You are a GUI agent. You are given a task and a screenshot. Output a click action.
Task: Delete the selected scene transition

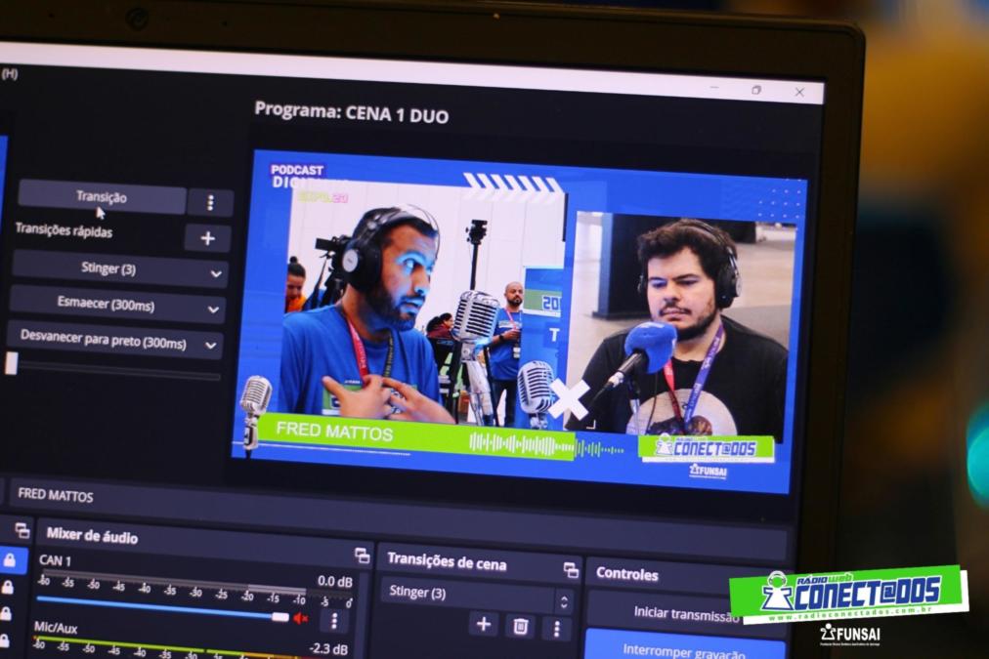click(x=520, y=626)
